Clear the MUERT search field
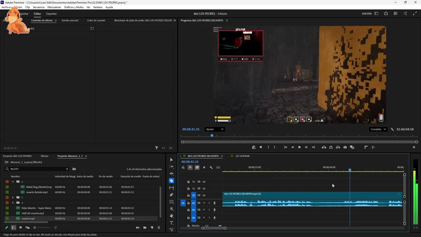 coord(67,169)
